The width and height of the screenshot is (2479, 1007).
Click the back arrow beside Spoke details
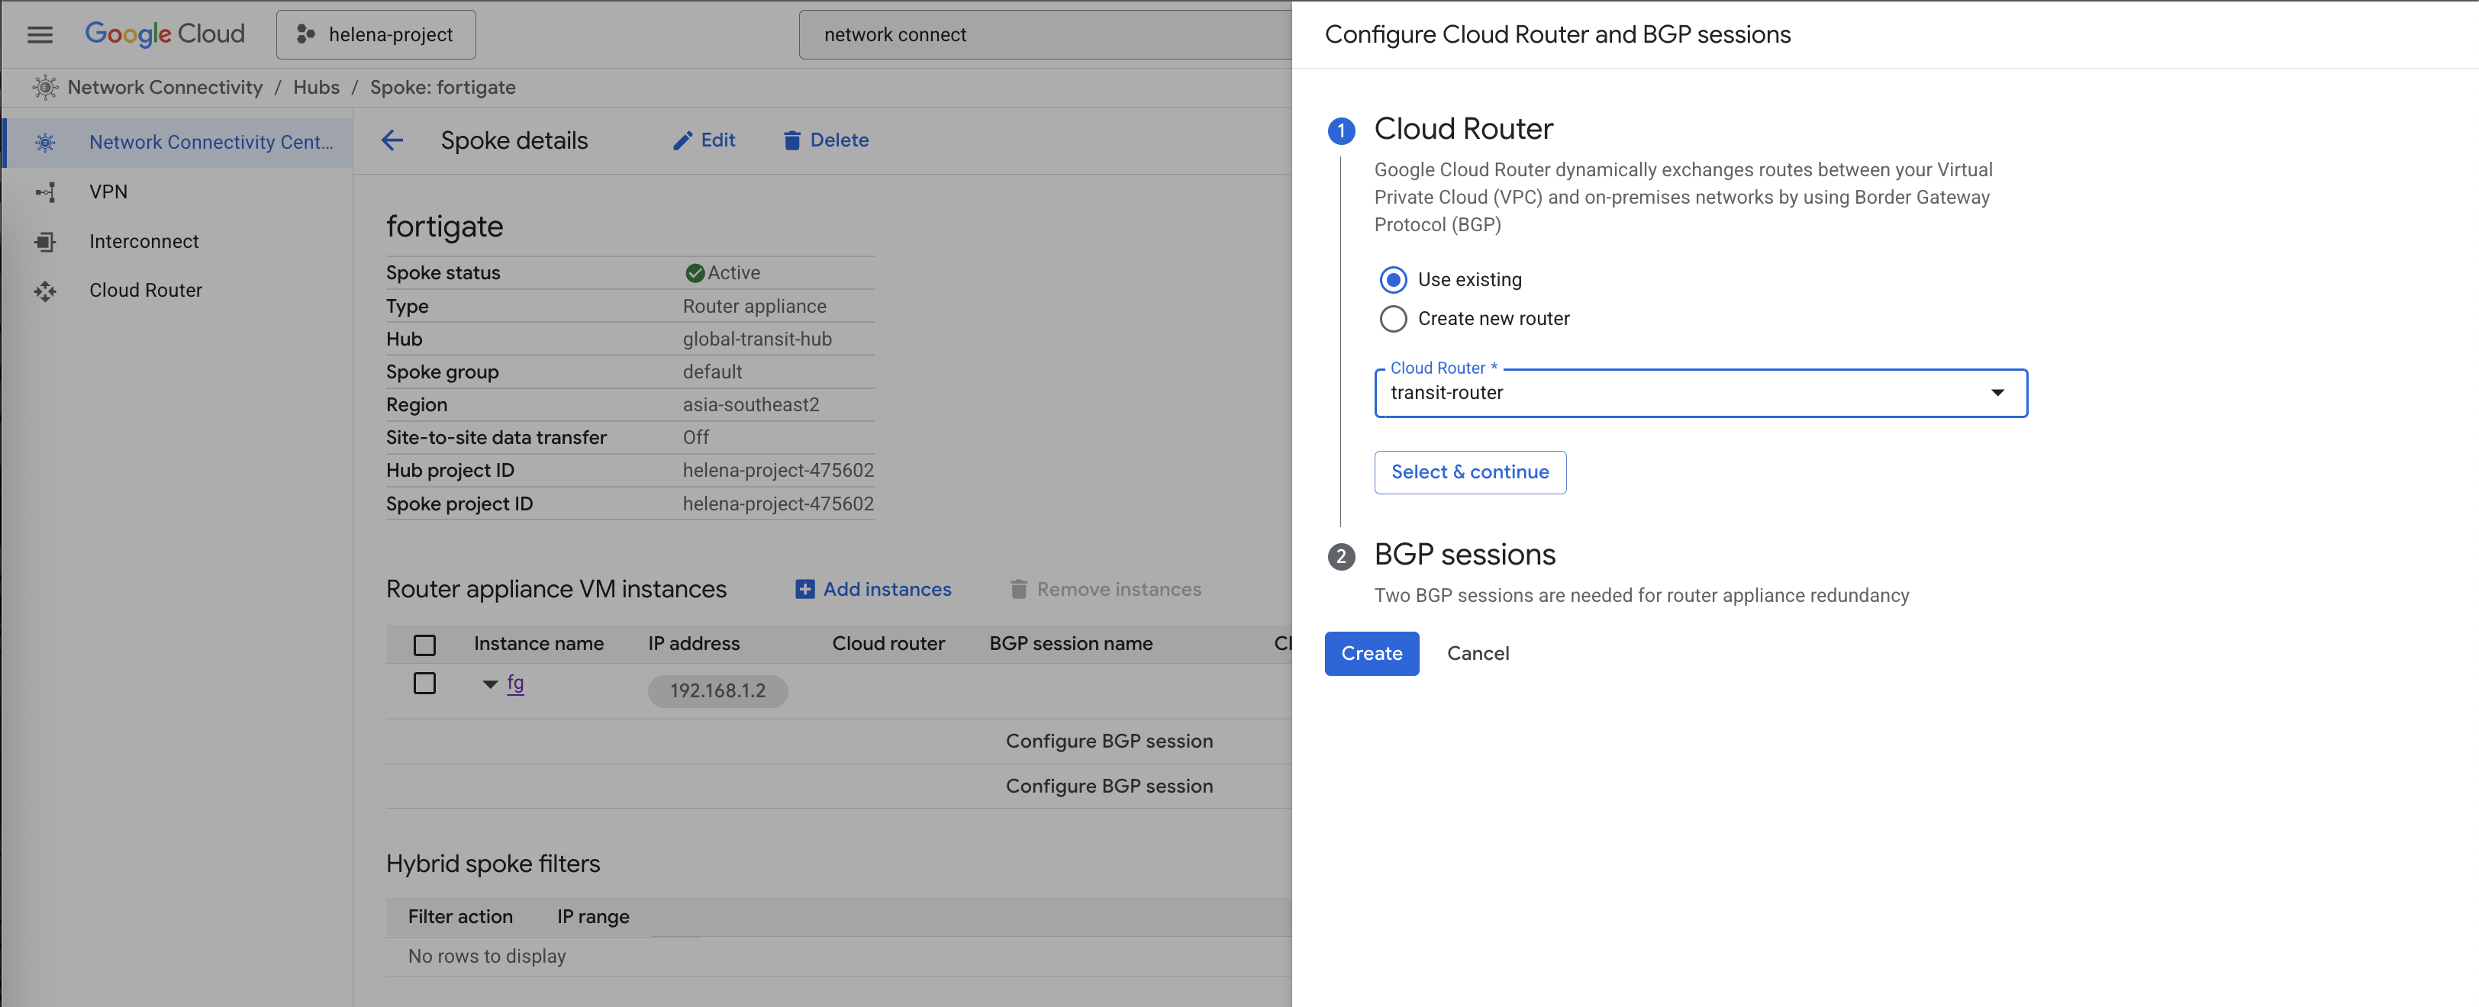[392, 140]
